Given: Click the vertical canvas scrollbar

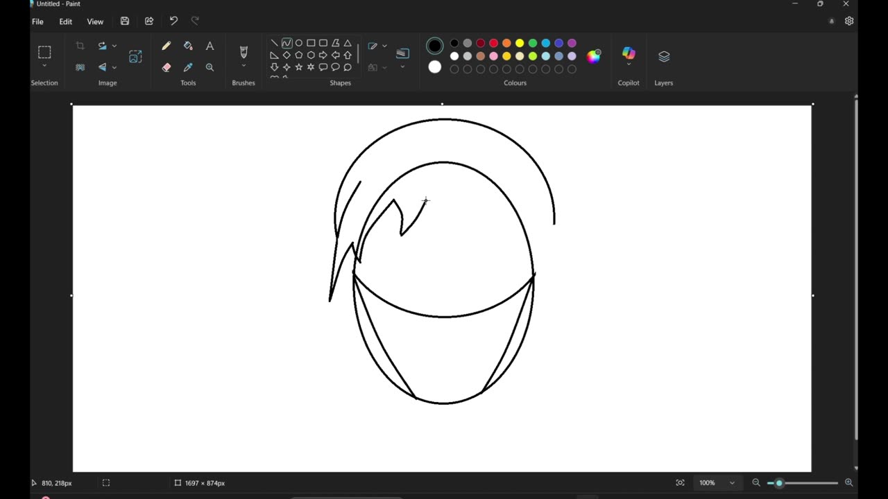Looking at the screenshot, I should 856,270.
